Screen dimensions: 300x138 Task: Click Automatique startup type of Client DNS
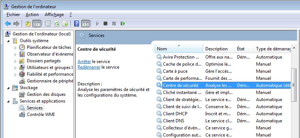(x=269, y=121)
